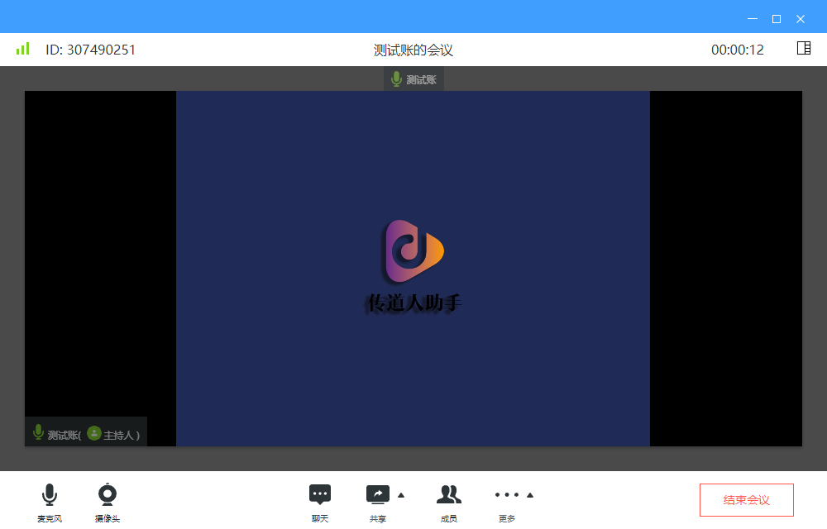The image size is (827, 529).
Task: Click the meeting timer 00:00:12
Action: tap(737, 50)
